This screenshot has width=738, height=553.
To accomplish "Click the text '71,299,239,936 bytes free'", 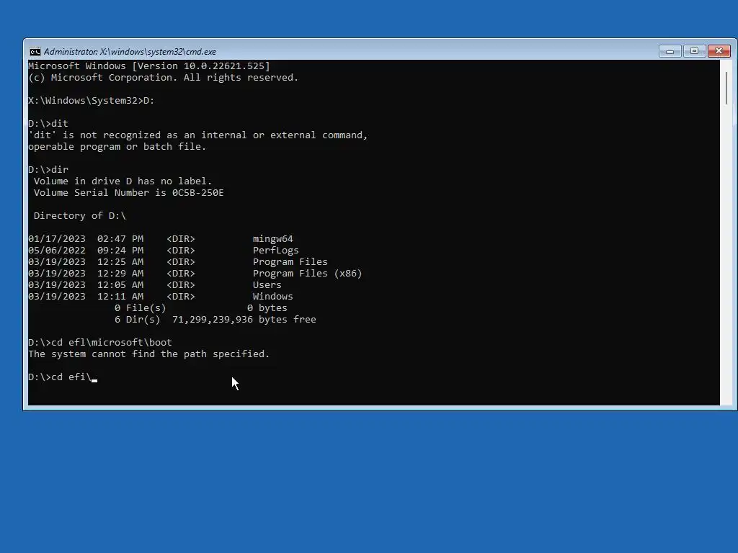I will pos(244,319).
